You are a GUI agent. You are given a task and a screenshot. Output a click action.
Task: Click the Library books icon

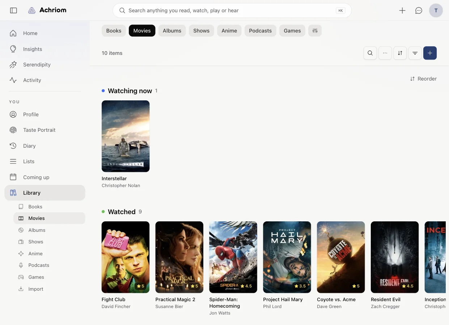tap(13, 193)
